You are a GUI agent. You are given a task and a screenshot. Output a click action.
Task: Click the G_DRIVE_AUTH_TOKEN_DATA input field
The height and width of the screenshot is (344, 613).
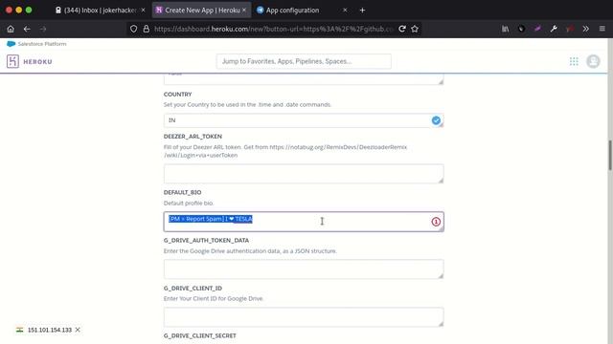(304, 269)
